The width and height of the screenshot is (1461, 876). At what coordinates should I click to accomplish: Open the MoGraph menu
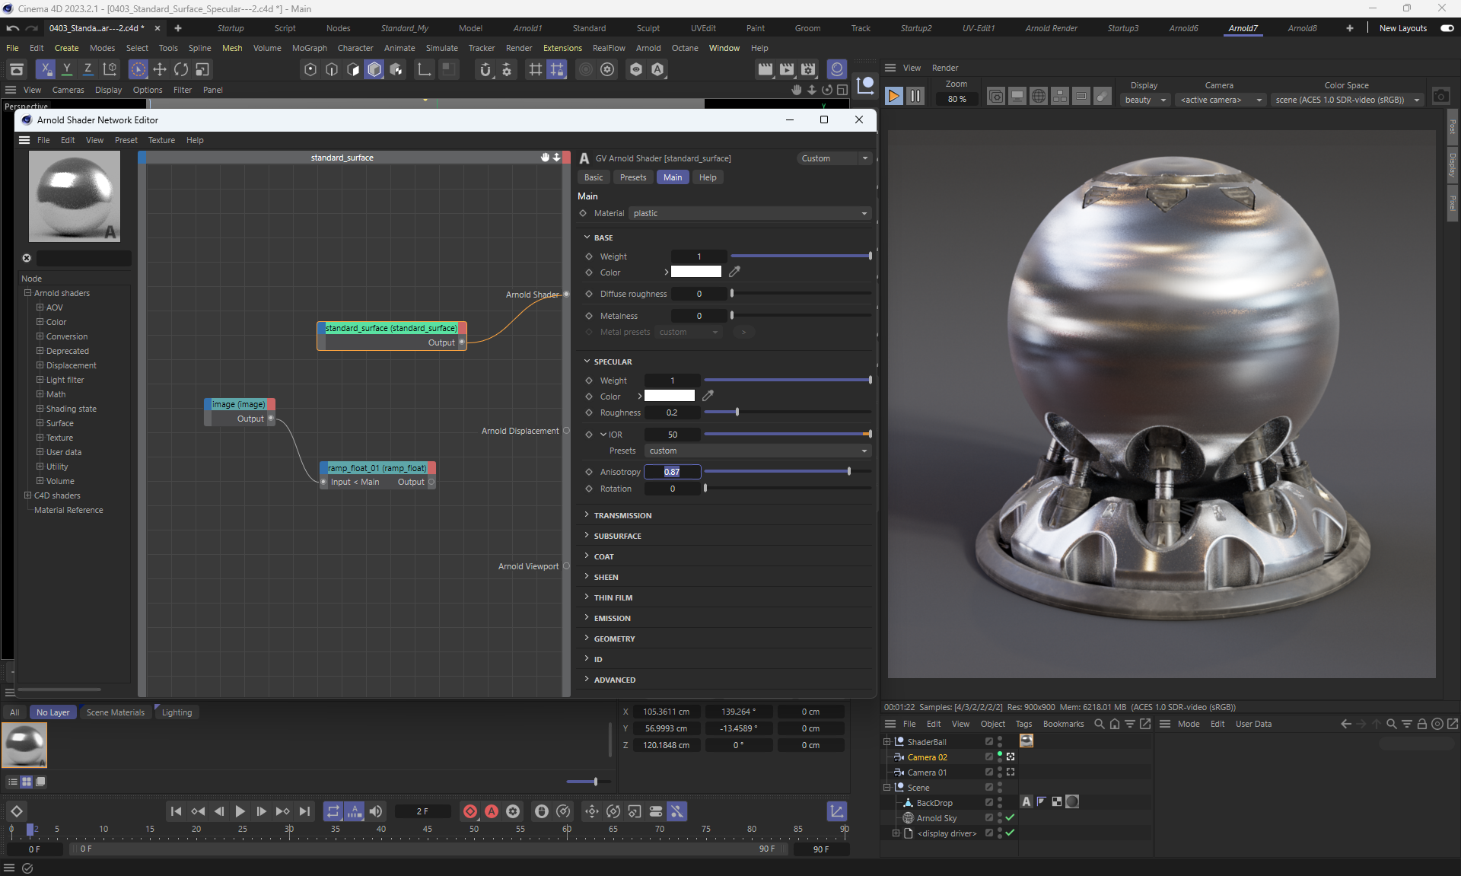point(309,48)
